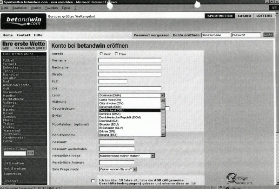Open Mobil wetten in sidebar
The width and height of the screenshot is (279, 189).
click(15, 169)
